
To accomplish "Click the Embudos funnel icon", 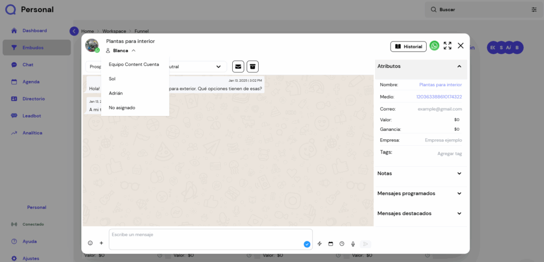I will click(x=14, y=47).
